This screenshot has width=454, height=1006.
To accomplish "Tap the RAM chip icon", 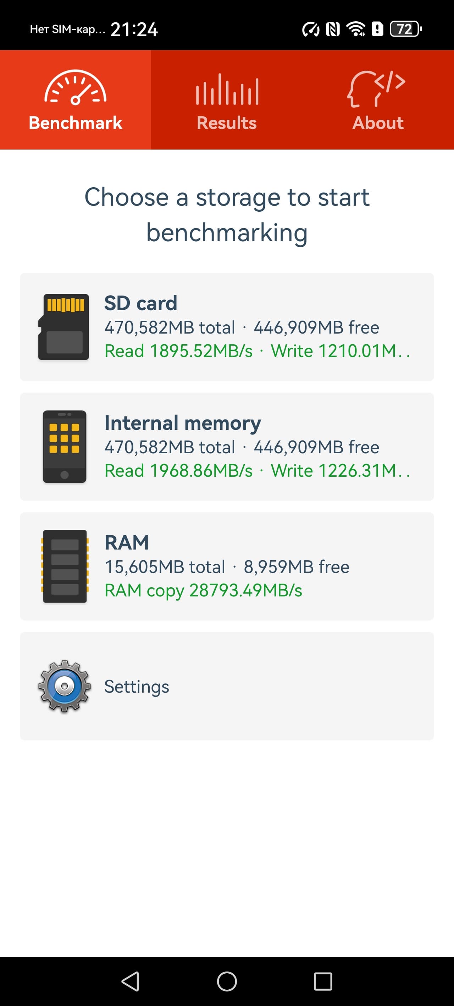I will pyautogui.click(x=65, y=566).
